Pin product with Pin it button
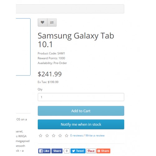Viewport: 156px width, 156px height. [91, 151]
